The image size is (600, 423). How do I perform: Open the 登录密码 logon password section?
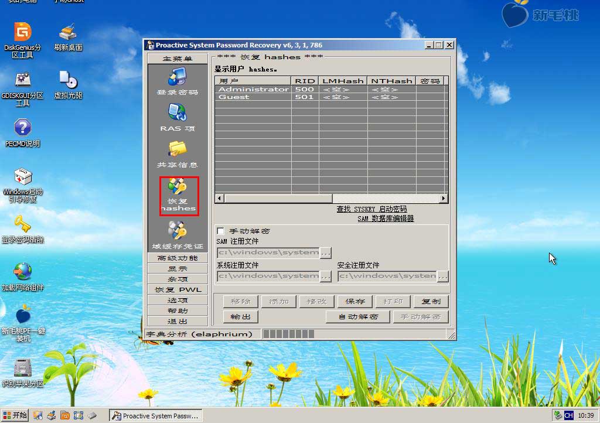click(x=178, y=81)
